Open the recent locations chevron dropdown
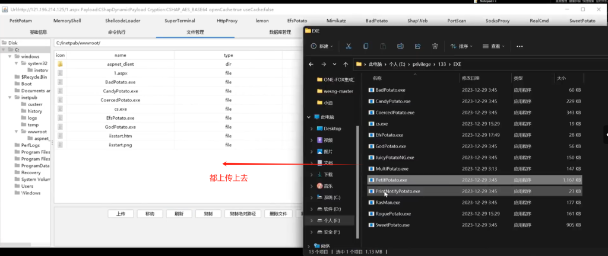The height and width of the screenshot is (256, 608). [x=335, y=64]
